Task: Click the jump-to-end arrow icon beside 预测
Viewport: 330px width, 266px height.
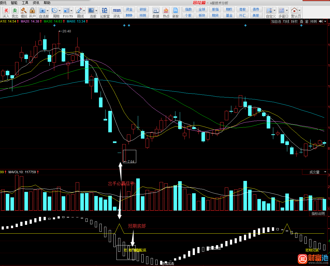Action: point(321,21)
